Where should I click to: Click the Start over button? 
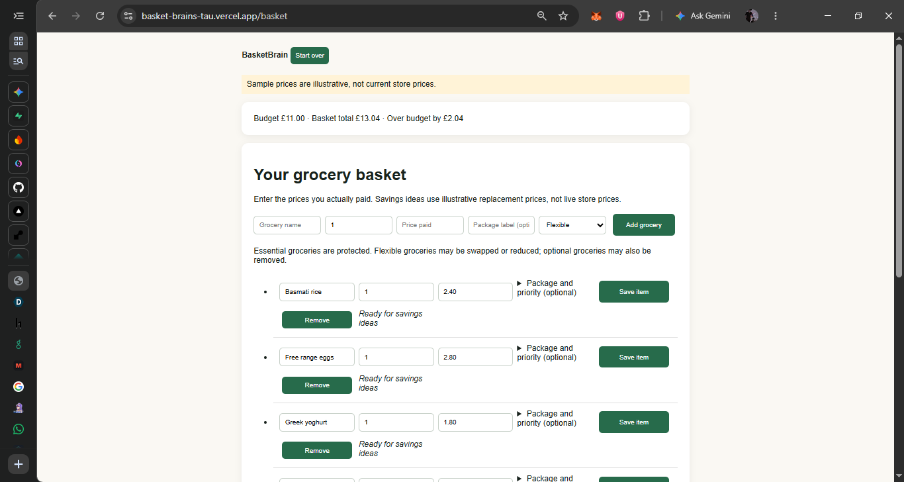pyautogui.click(x=310, y=56)
